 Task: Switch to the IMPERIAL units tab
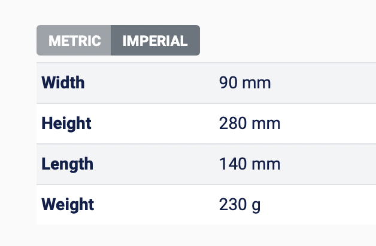(155, 41)
